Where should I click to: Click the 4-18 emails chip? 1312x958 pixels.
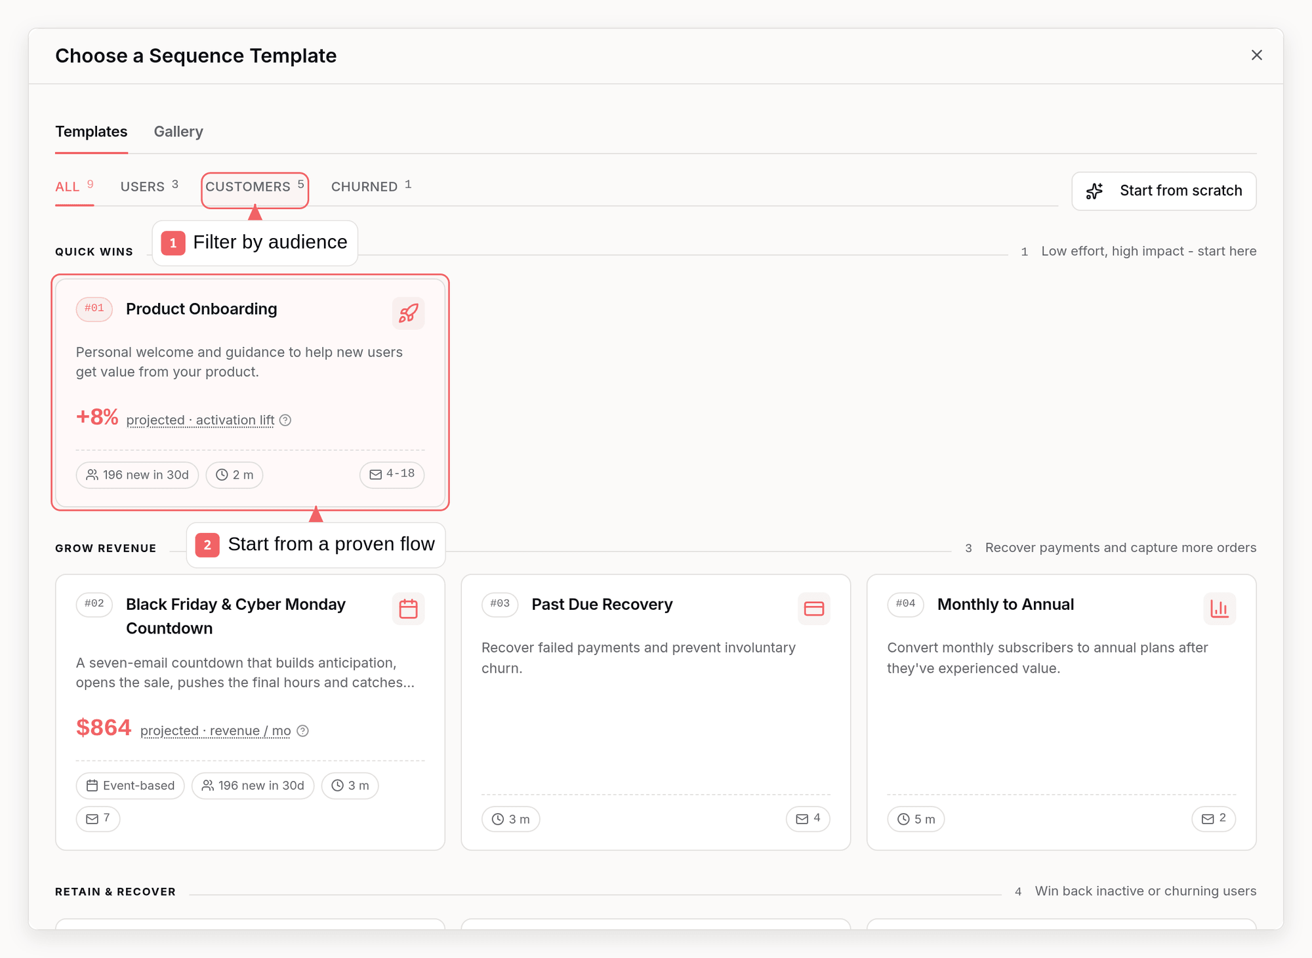point(392,474)
